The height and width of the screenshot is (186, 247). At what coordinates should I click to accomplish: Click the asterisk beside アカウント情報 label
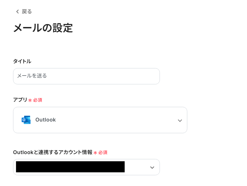[95, 152]
